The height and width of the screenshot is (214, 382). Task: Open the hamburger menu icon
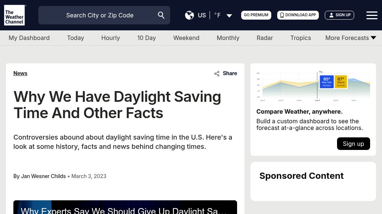click(372, 15)
